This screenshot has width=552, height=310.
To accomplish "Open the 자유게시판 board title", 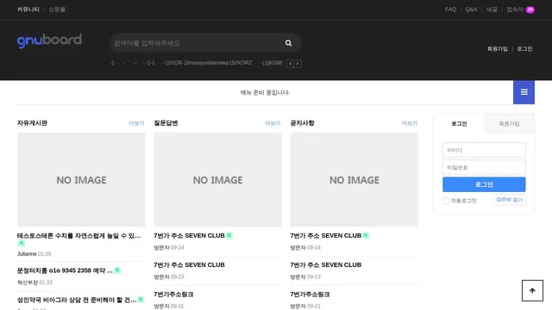I will point(32,123).
